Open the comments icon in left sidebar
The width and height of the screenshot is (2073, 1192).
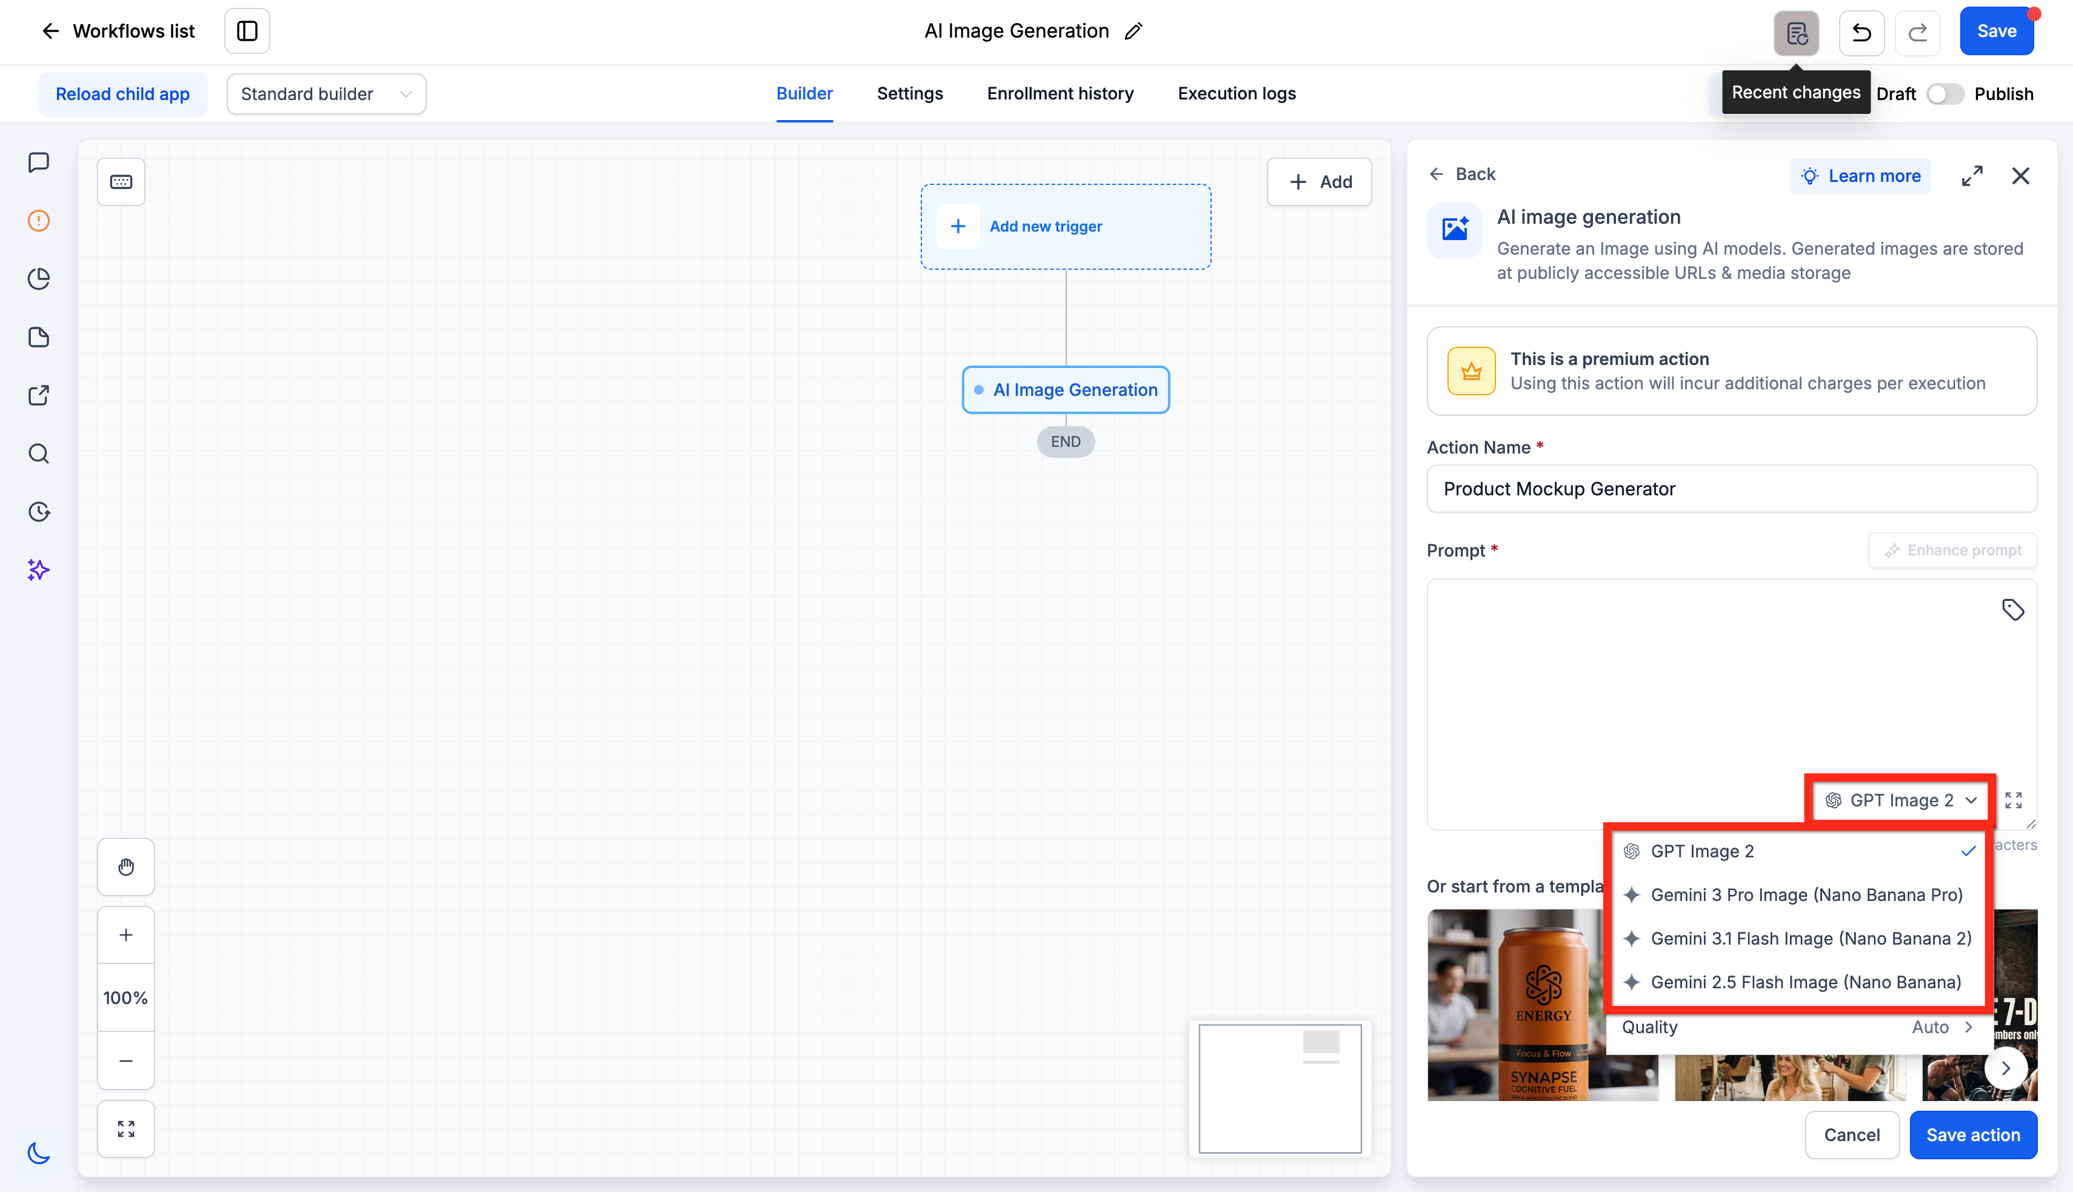click(x=38, y=162)
